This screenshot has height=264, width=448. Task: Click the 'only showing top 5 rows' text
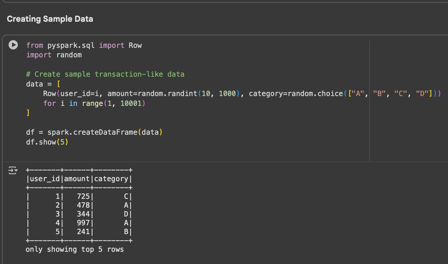(75, 249)
